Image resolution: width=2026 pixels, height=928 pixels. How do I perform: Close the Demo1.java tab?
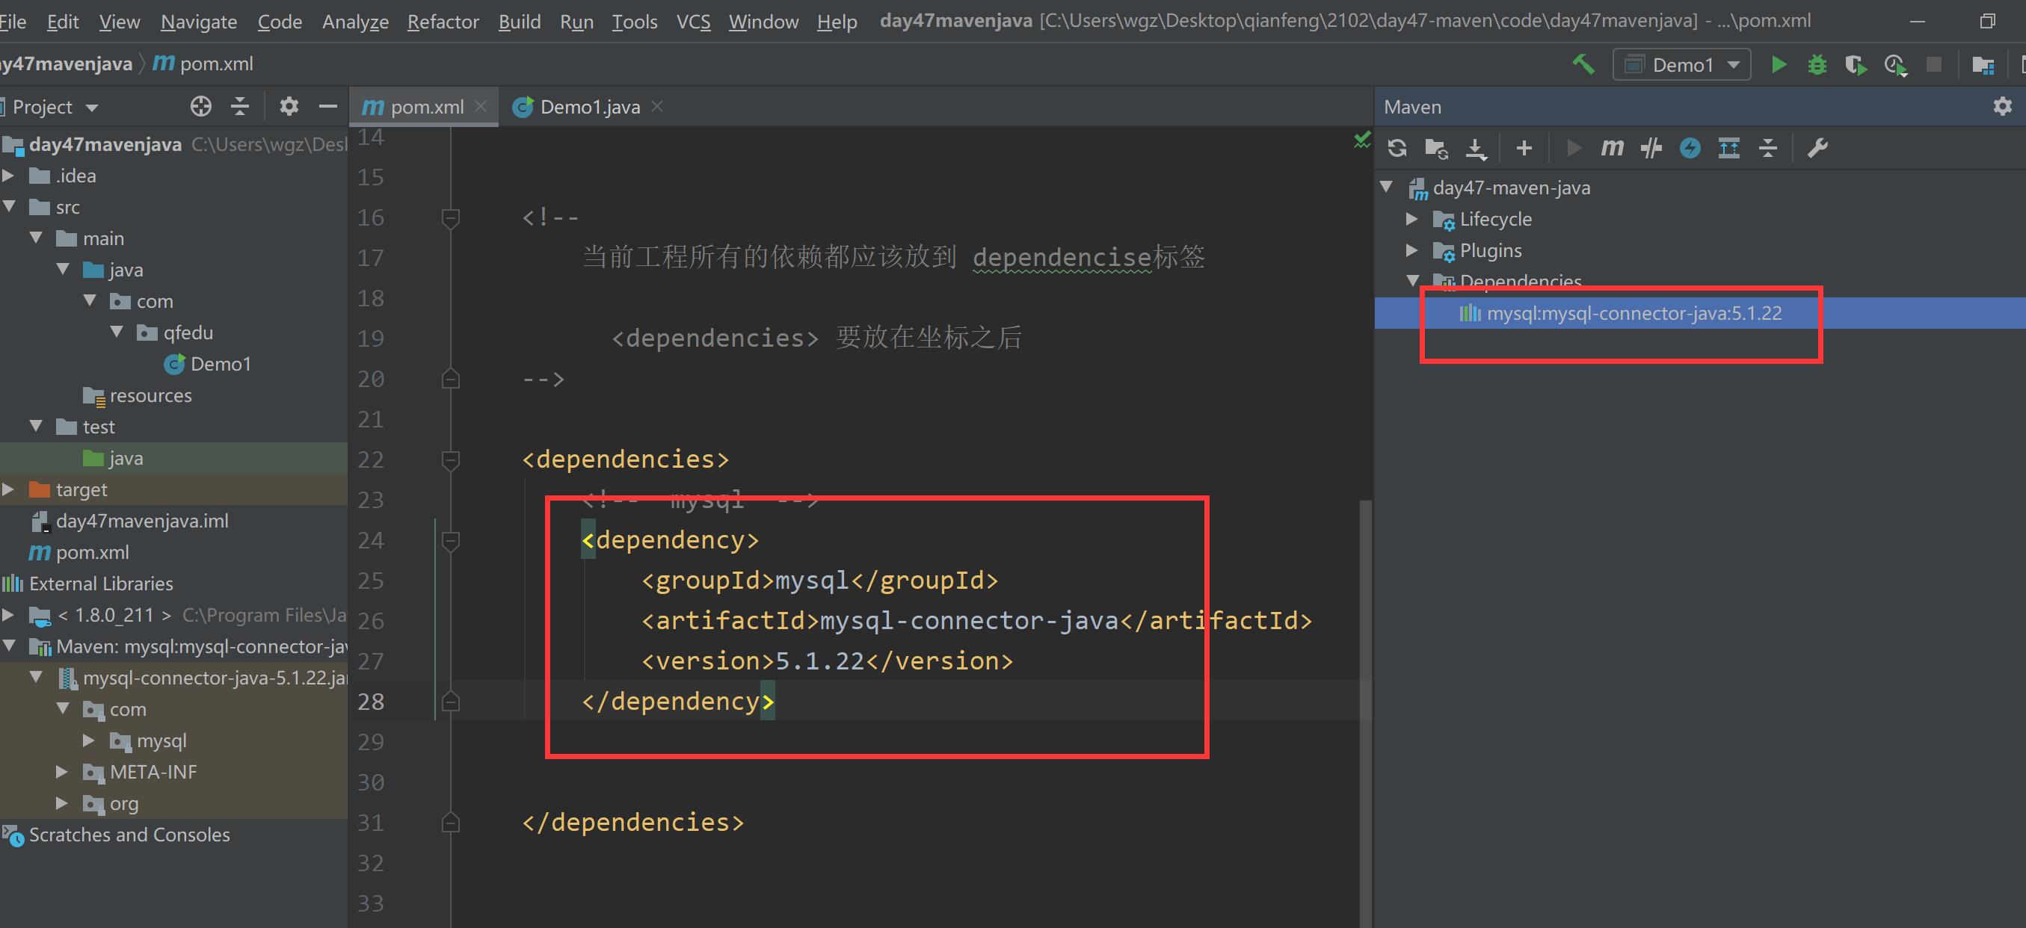point(657,106)
